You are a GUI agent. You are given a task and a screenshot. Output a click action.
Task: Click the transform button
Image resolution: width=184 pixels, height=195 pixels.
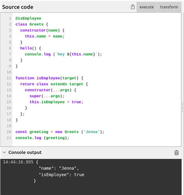pos(169,7)
